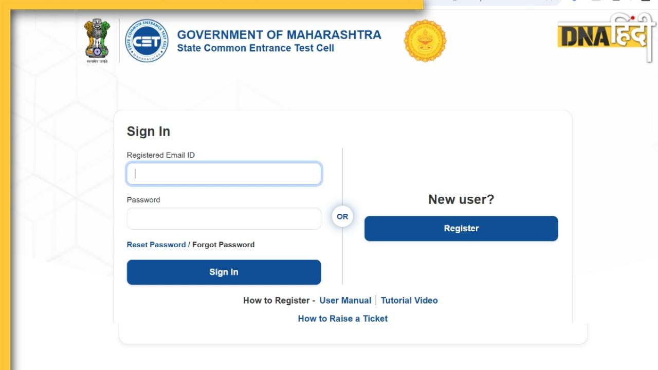This screenshot has width=658, height=370.
Task: Click the circular OR divider badge
Action: coord(342,217)
